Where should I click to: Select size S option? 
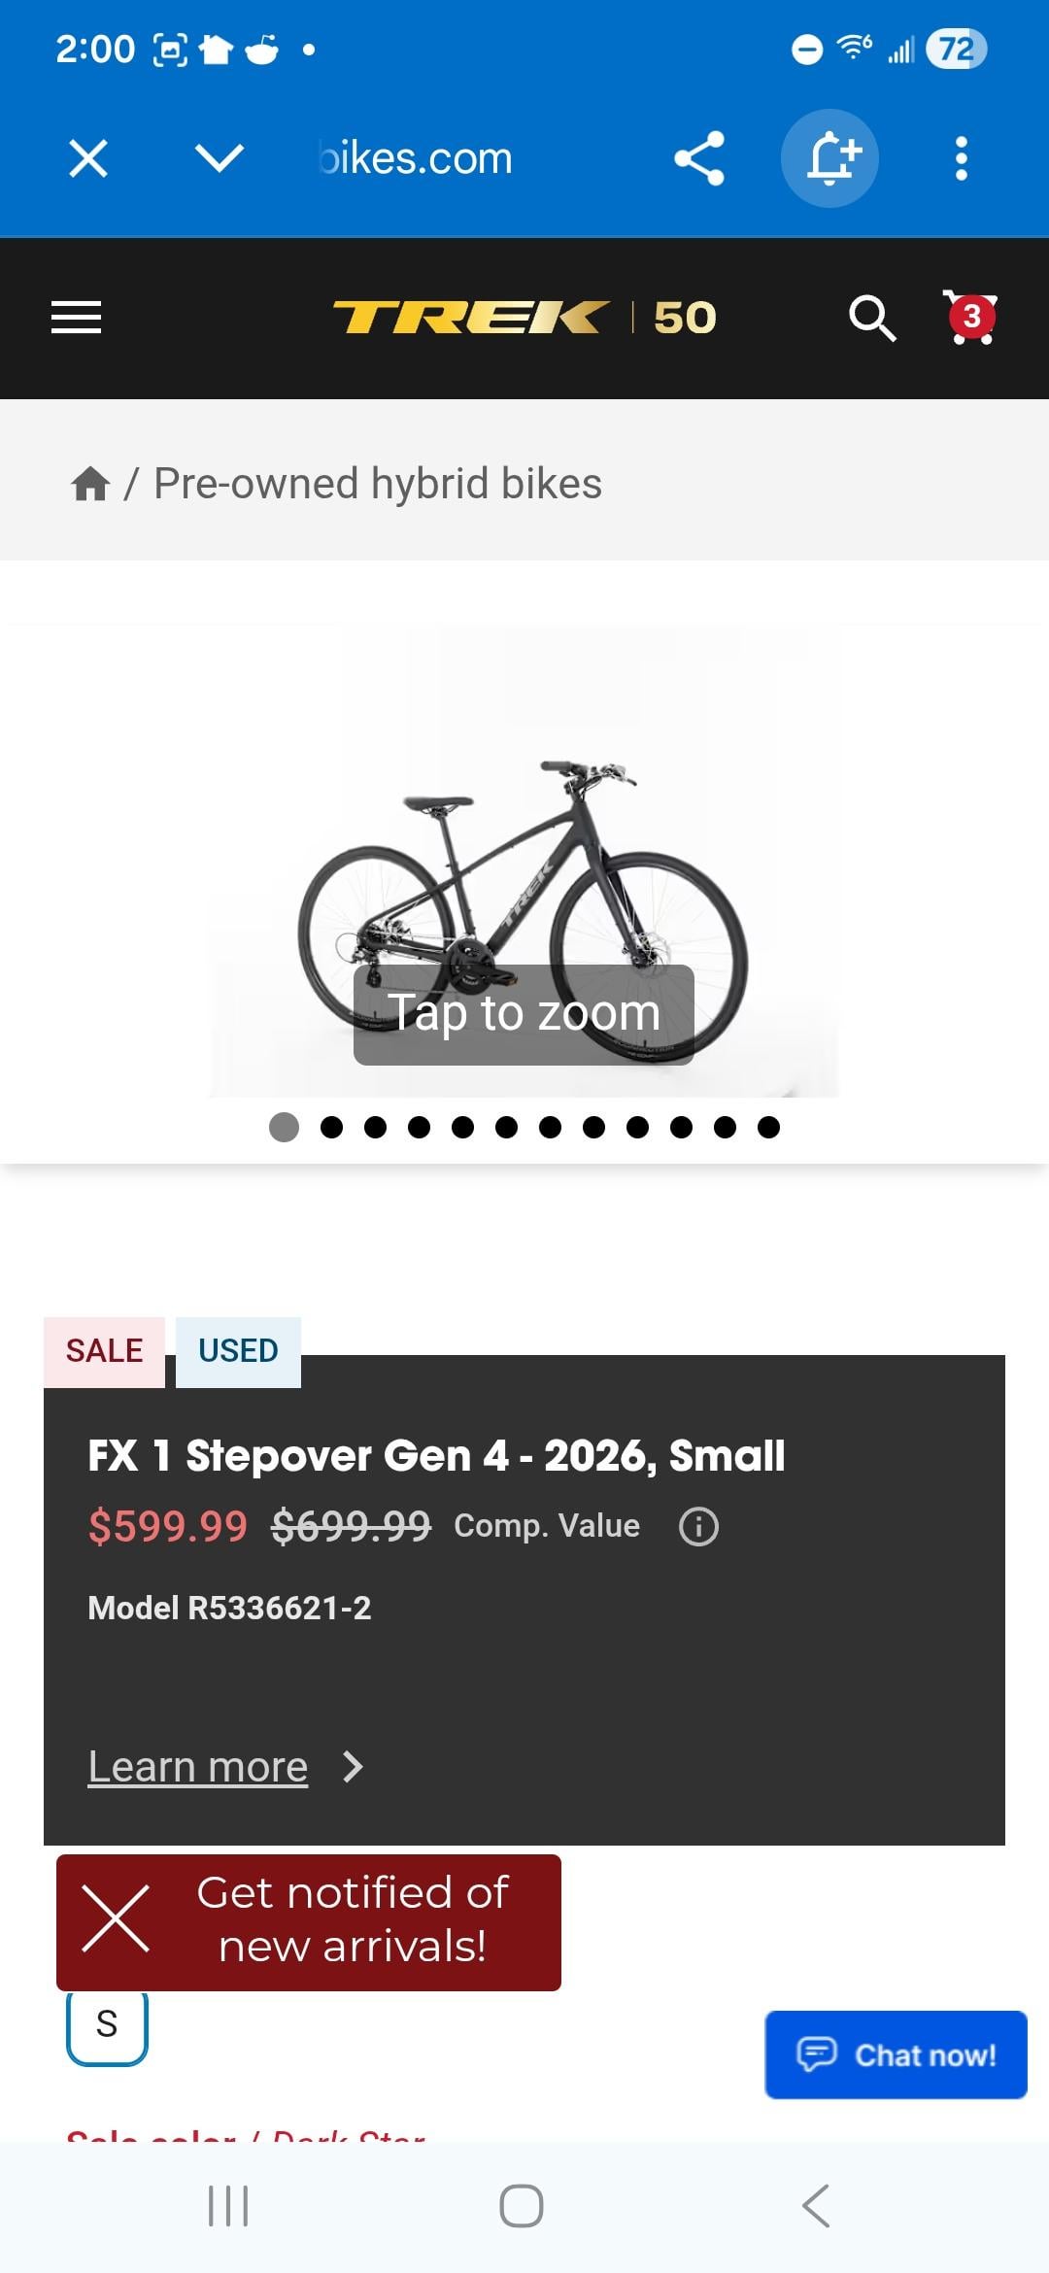click(x=107, y=2025)
